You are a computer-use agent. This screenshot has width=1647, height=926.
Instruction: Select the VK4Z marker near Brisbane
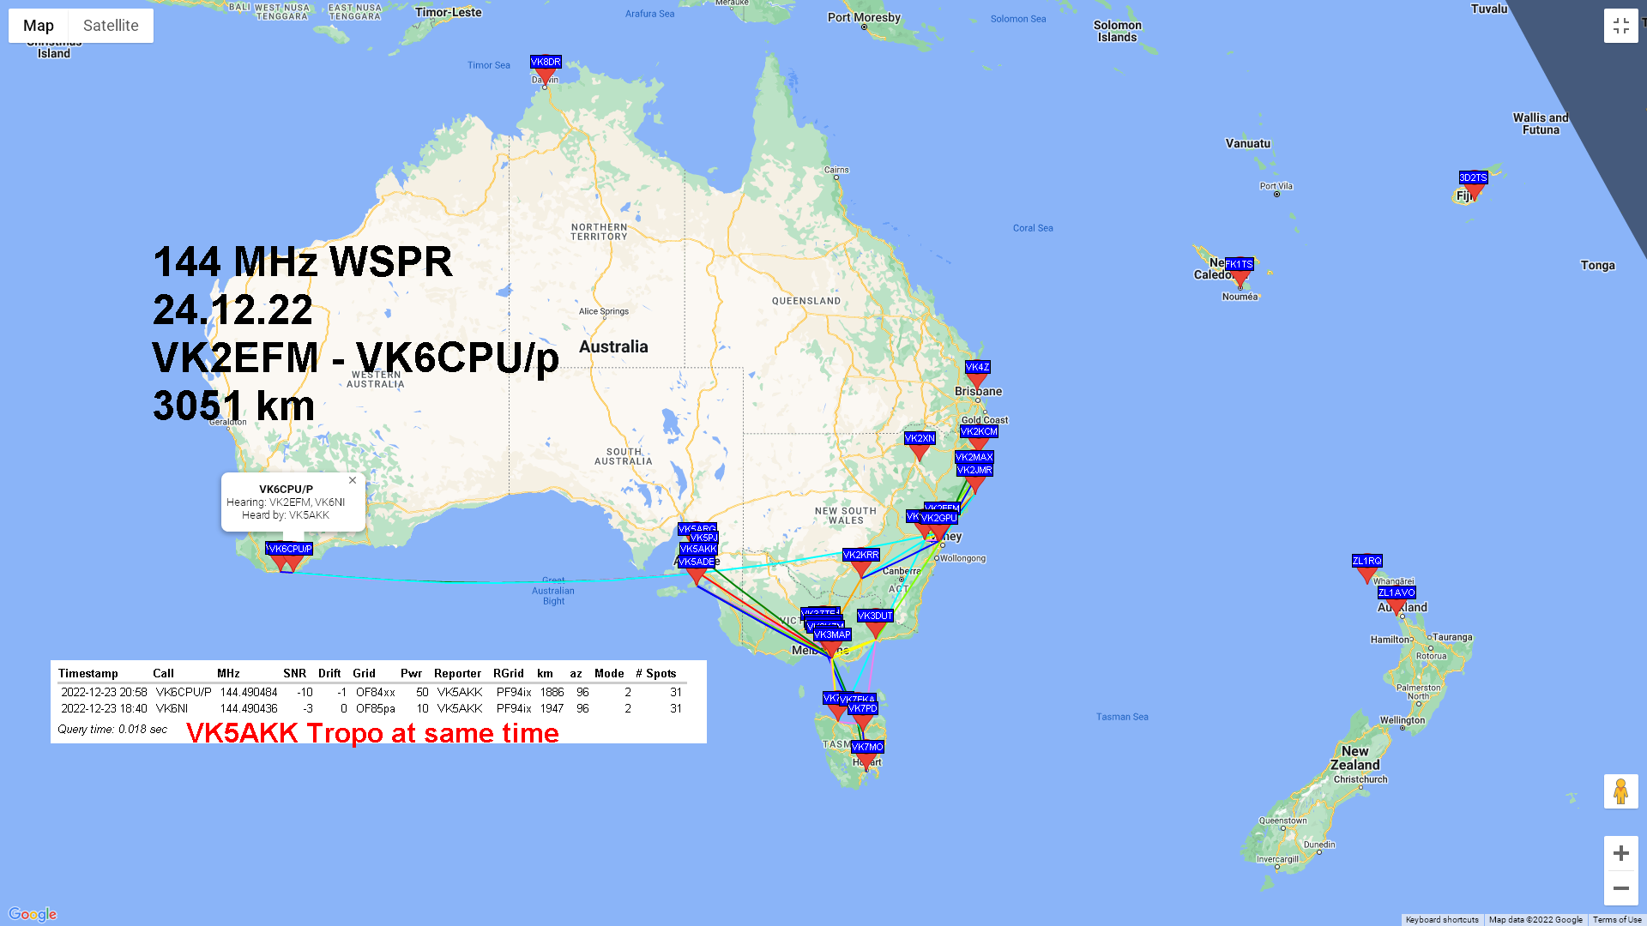coord(977,379)
